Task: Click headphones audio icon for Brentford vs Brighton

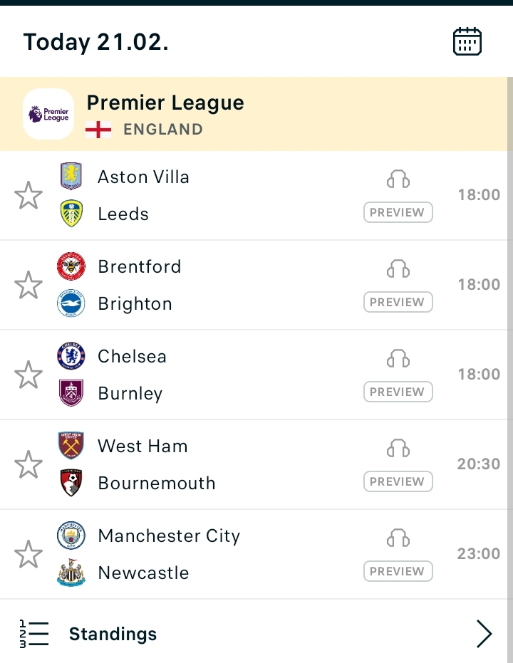Action: pyautogui.click(x=398, y=268)
